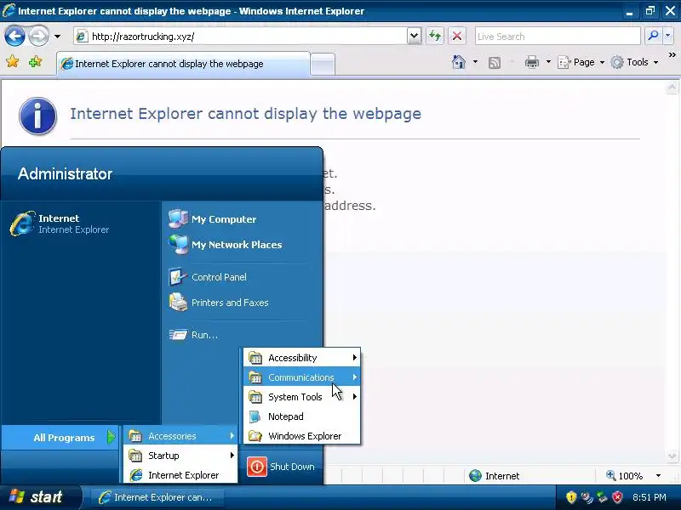This screenshot has width=681, height=510.
Task: Click the red Stop loading button
Action: [457, 36]
